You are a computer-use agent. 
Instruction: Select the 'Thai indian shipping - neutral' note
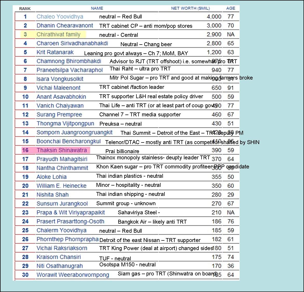pyautogui.click(x=131, y=194)
